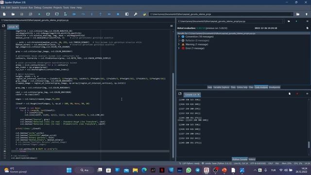Open the Search menu
Image resolution: width=311 pixels, height=175 pixels.
point(15,8)
